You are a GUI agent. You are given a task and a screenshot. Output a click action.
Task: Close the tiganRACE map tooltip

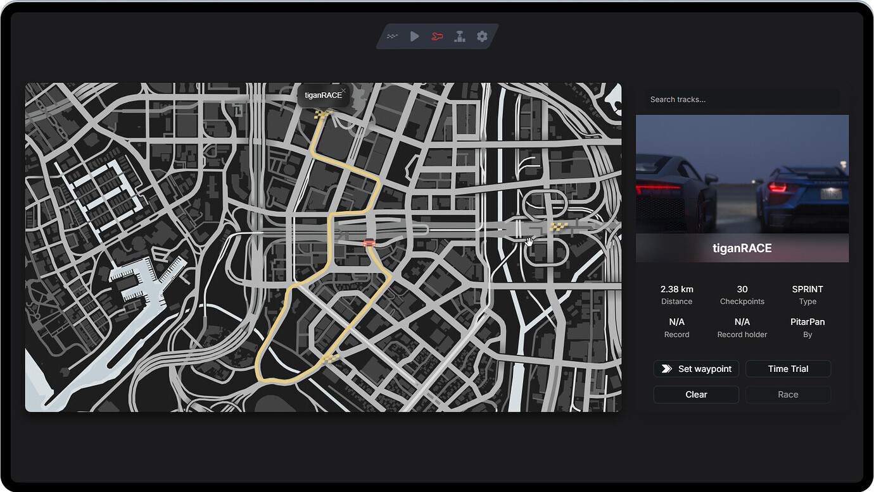pyautogui.click(x=344, y=91)
